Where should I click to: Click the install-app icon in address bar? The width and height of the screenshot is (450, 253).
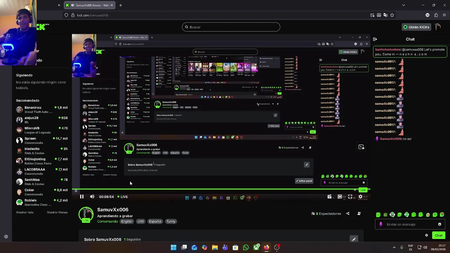tap(379, 15)
